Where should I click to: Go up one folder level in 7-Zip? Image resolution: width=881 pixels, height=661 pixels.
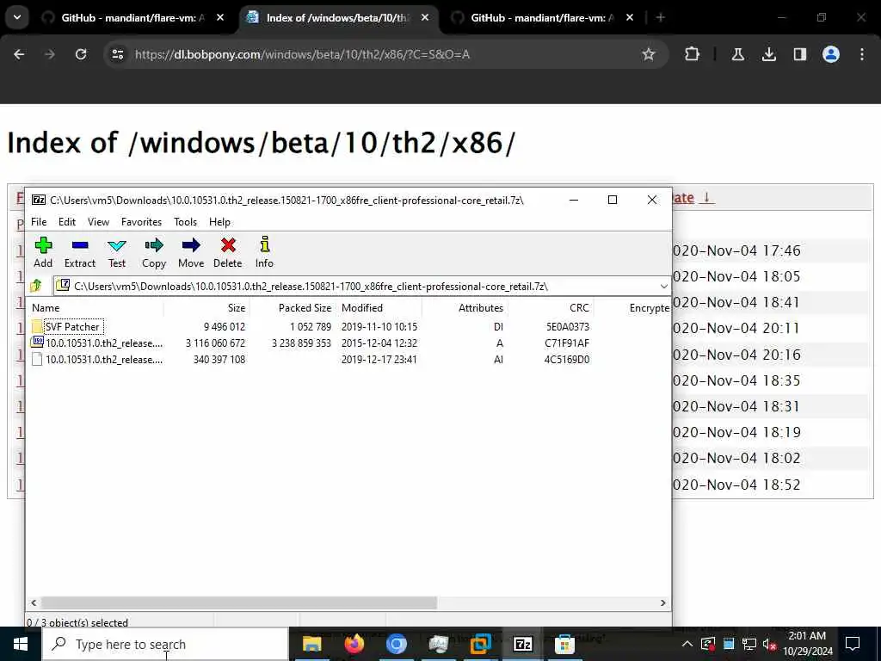[x=36, y=286]
